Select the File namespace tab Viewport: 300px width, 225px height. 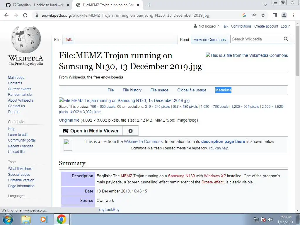tap(57, 40)
